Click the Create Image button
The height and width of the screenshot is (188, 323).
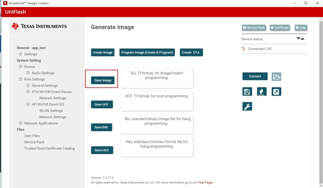pyautogui.click(x=102, y=52)
